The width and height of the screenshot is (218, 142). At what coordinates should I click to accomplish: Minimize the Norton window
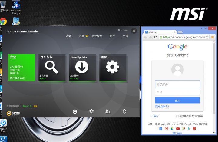(126, 31)
